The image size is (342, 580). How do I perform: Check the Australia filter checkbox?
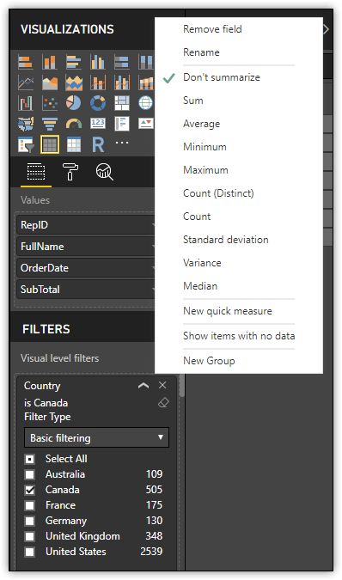click(x=29, y=474)
